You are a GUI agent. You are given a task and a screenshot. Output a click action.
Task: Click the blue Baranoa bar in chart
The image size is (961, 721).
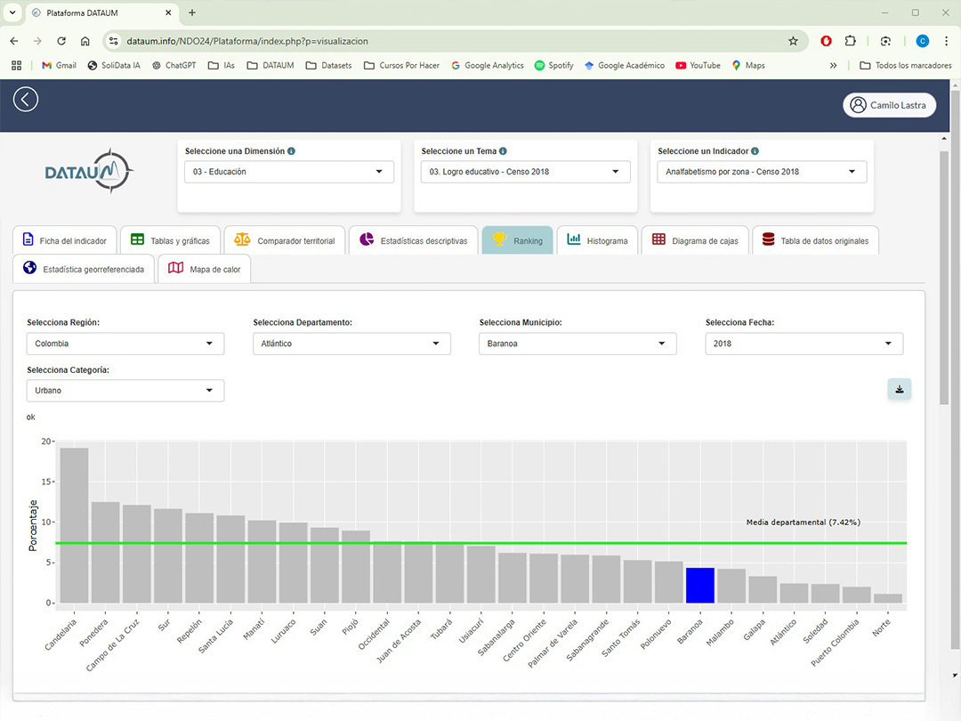700,586
